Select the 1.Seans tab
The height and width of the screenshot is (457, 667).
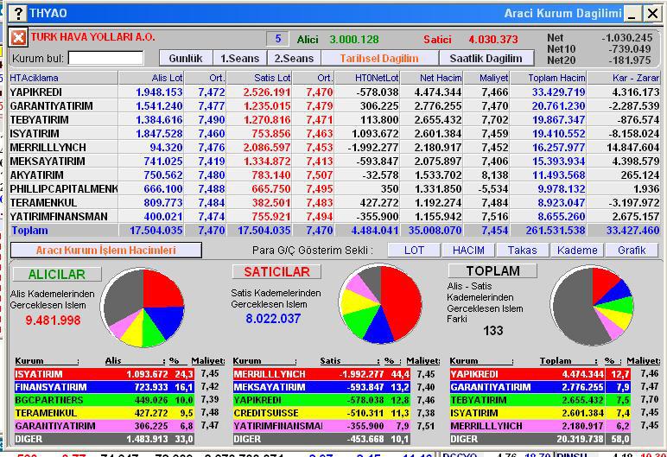[241, 58]
